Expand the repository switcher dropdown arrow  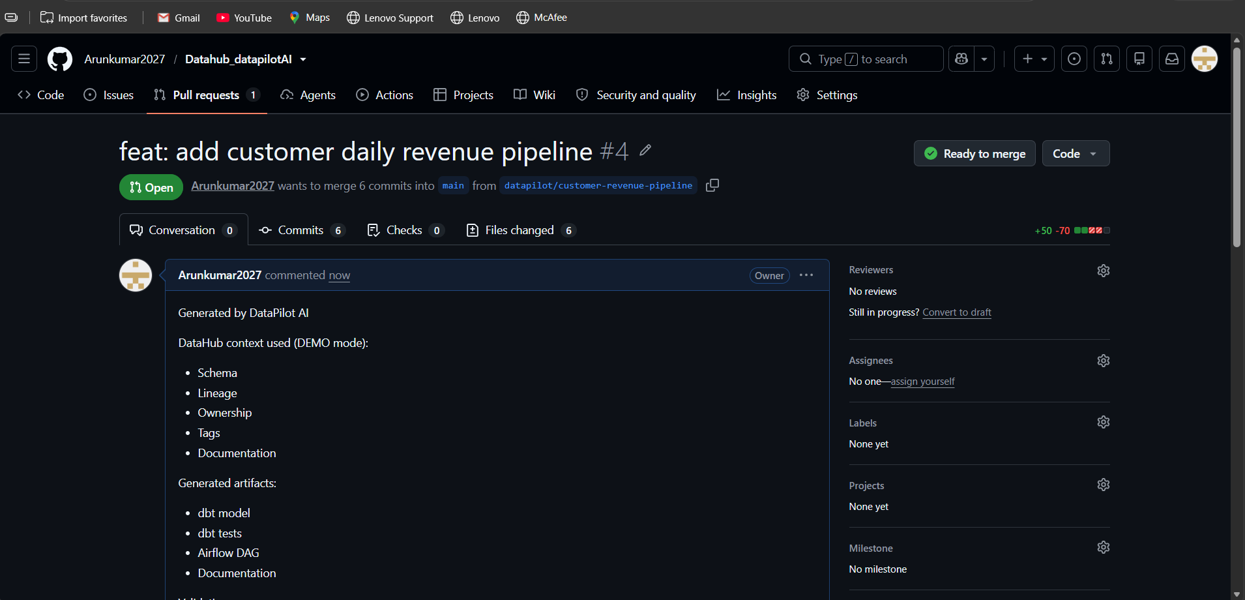(303, 59)
